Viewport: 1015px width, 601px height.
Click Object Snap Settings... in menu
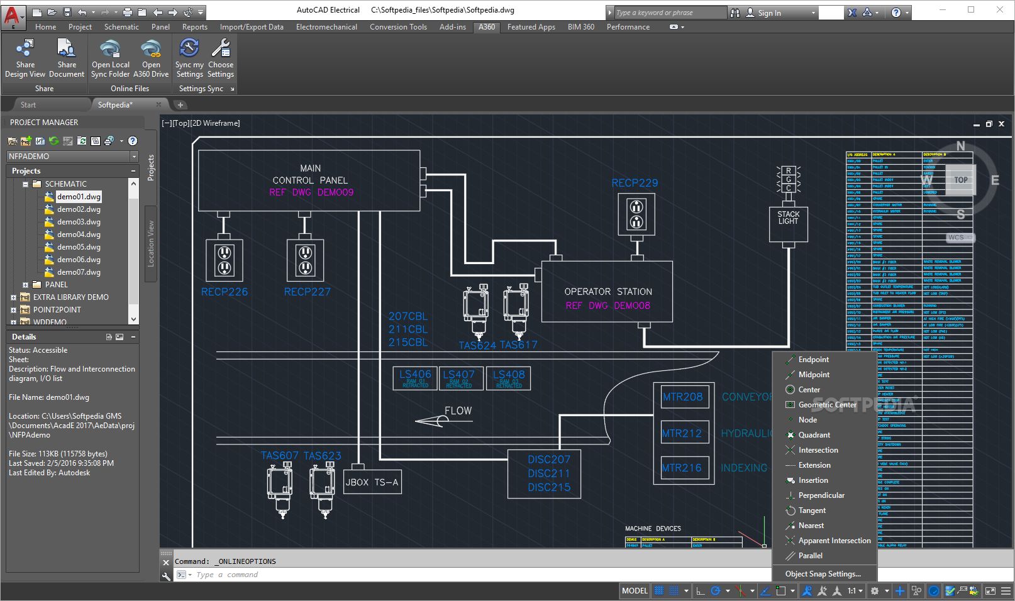point(823,574)
